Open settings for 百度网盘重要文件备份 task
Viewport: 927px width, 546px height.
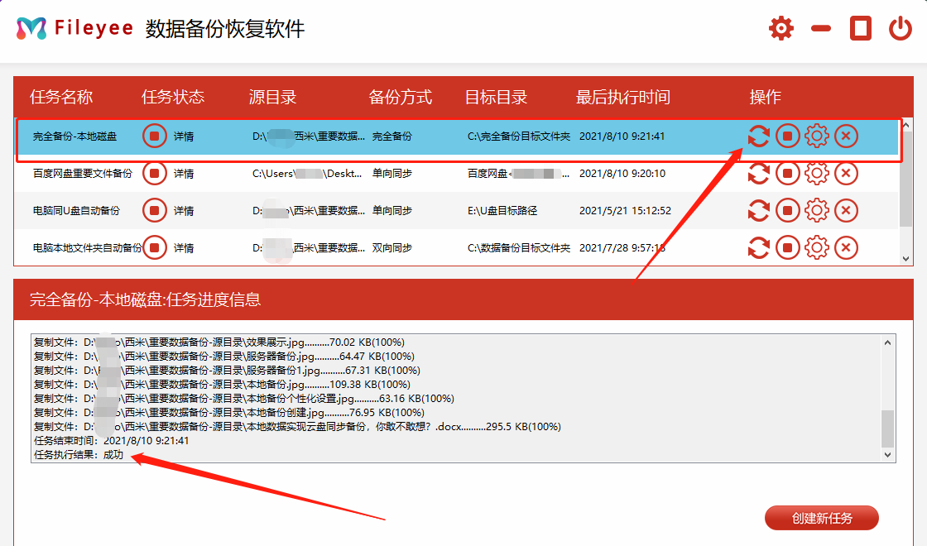817,174
